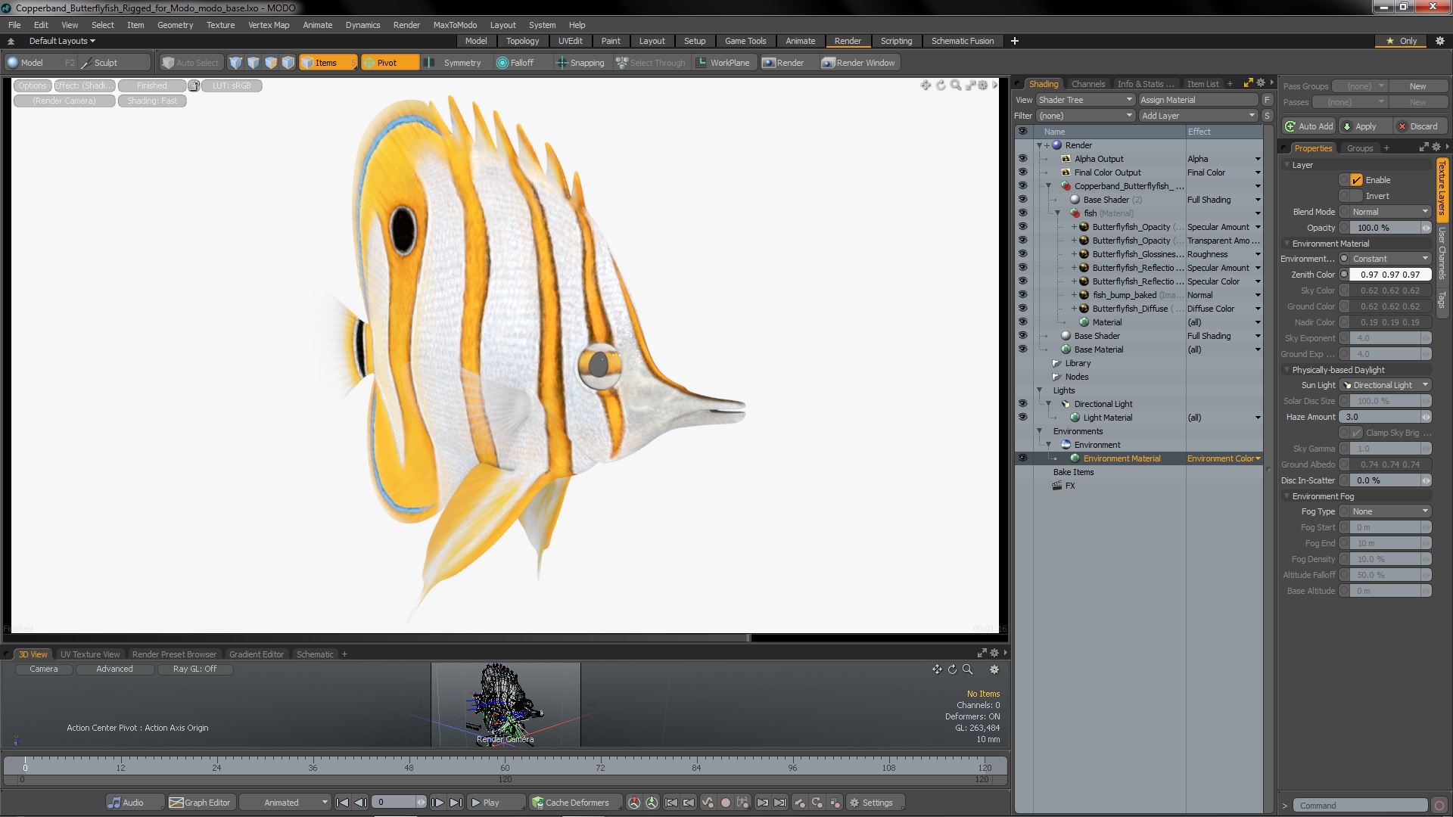Viewport: 1453px width, 817px height.
Task: Click the record keyframe circle icon
Action: [725, 803]
